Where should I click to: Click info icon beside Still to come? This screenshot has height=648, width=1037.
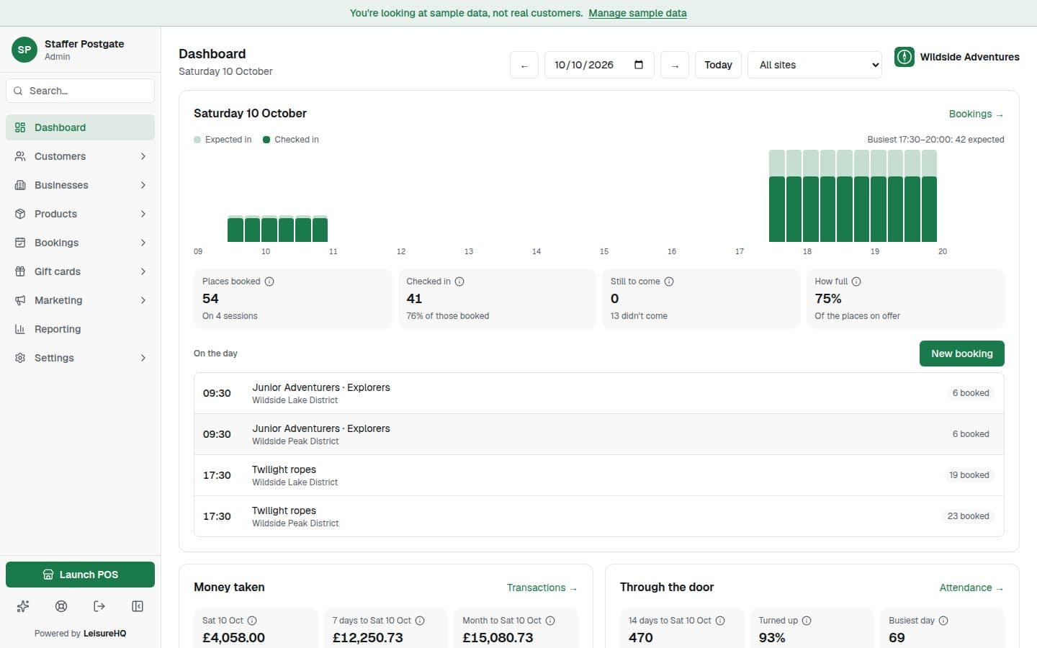[x=669, y=282]
